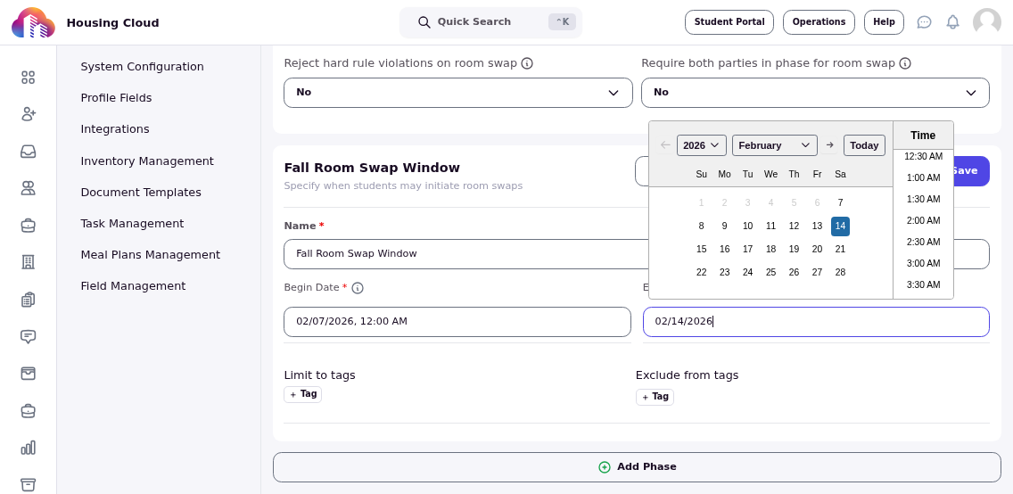Image resolution: width=1013 pixels, height=494 pixels.
Task: Open Document Templates in the settings menu
Action: tap(141, 193)
